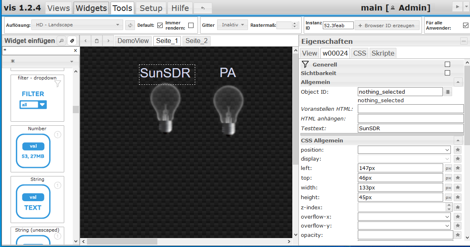The image size is (470, 247).
Task: Click the play button to run the view
Action: [x=457, y=7]
